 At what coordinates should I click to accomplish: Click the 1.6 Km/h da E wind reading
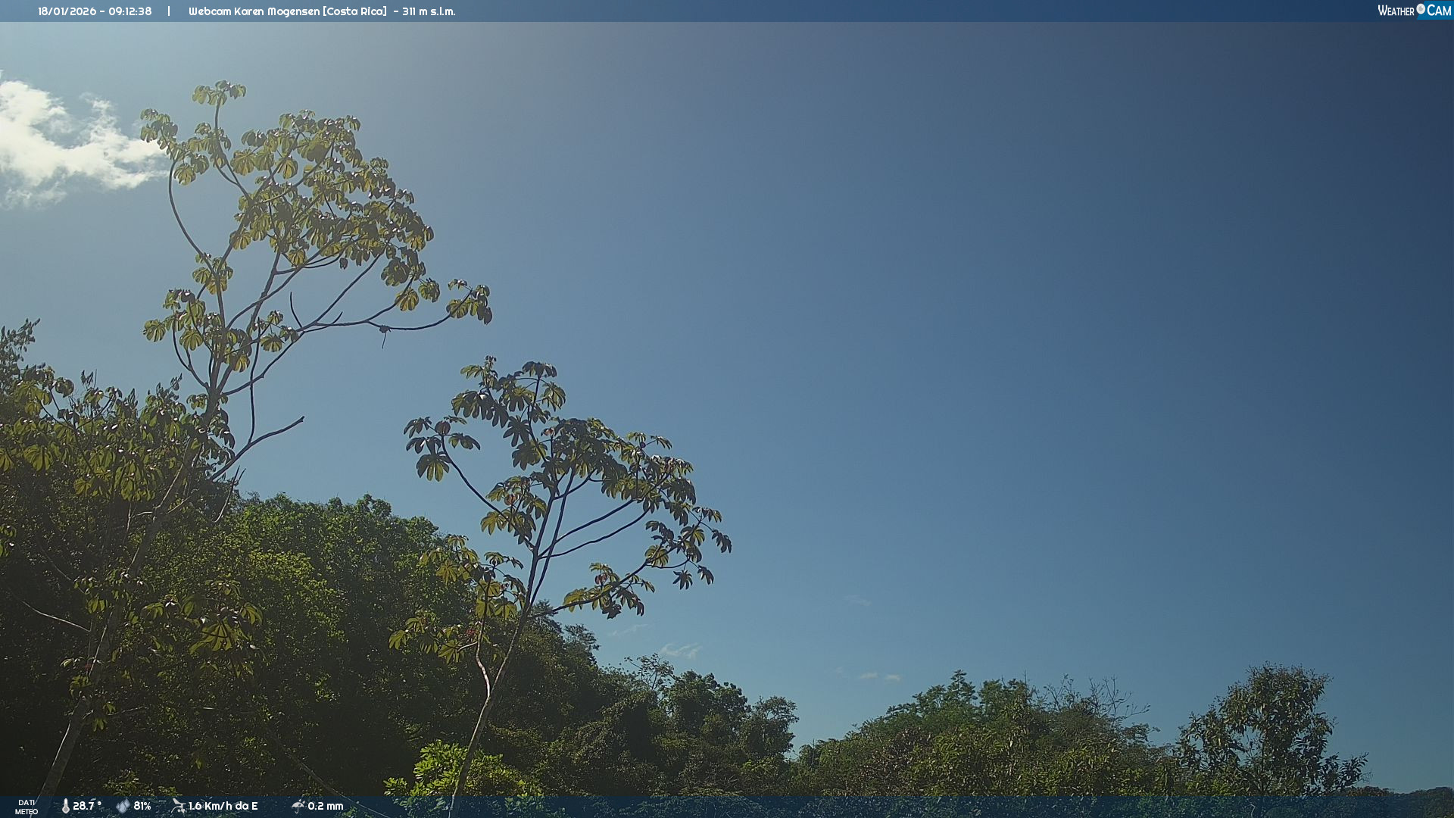(x=223, y=806)
